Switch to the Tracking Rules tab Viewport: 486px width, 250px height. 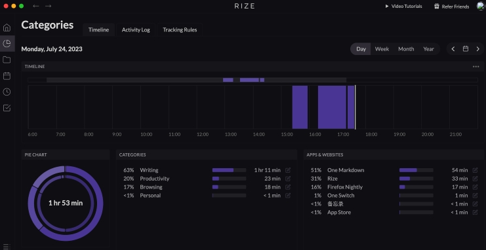[180, 29]
